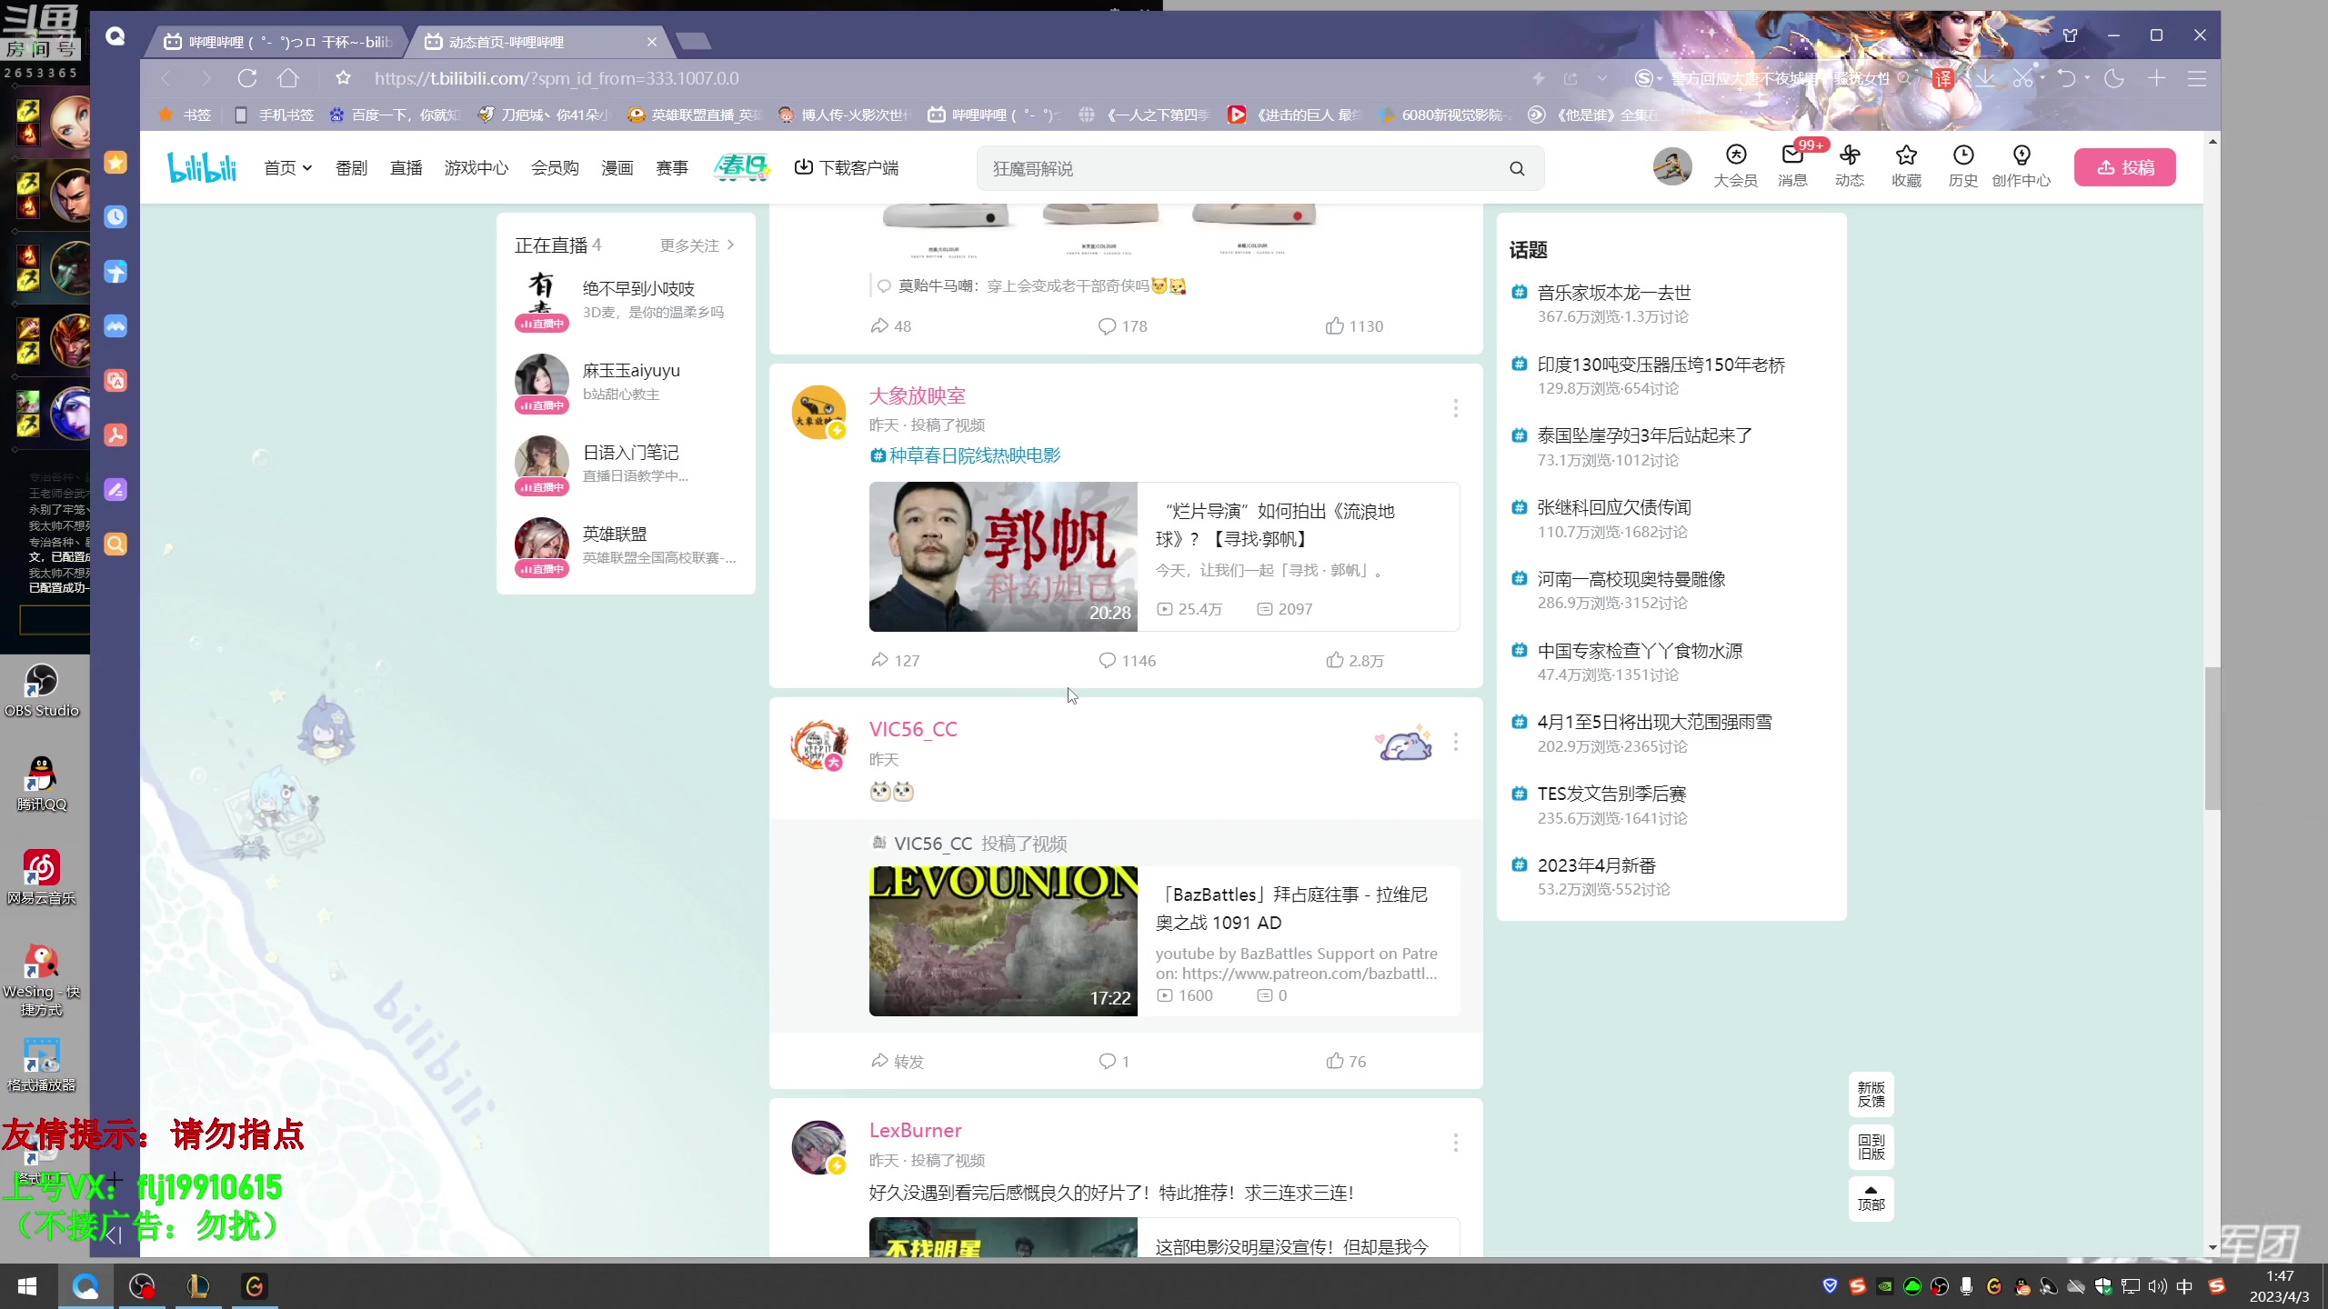Open 历史 history clock icon
Screen dimensions: 2328x1309
coord(1962,166)
